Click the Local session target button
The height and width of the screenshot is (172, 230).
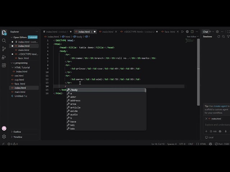pyautogui.click(x=209, y=137)
